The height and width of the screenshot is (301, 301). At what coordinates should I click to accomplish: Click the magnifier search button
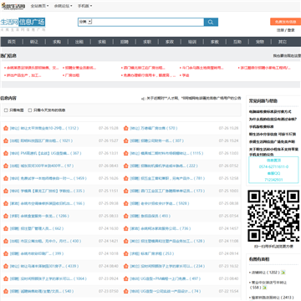(211, 22)
